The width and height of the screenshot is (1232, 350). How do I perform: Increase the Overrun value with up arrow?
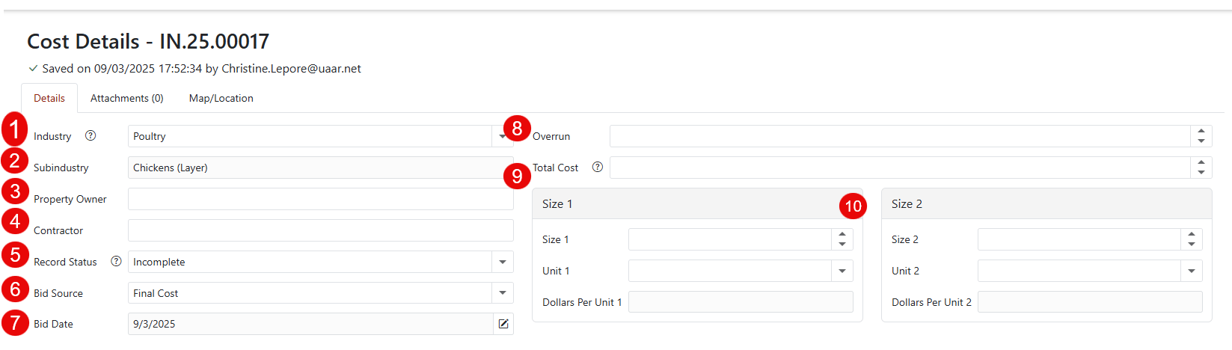1201,132
